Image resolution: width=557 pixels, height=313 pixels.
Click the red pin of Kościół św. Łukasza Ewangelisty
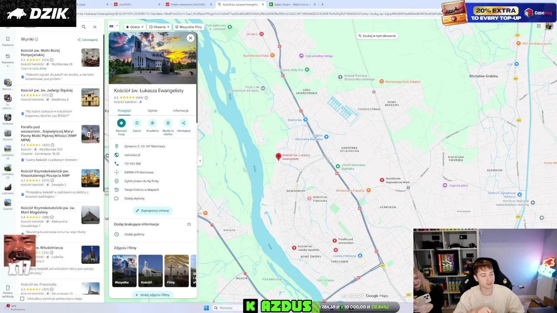(278, 156)
